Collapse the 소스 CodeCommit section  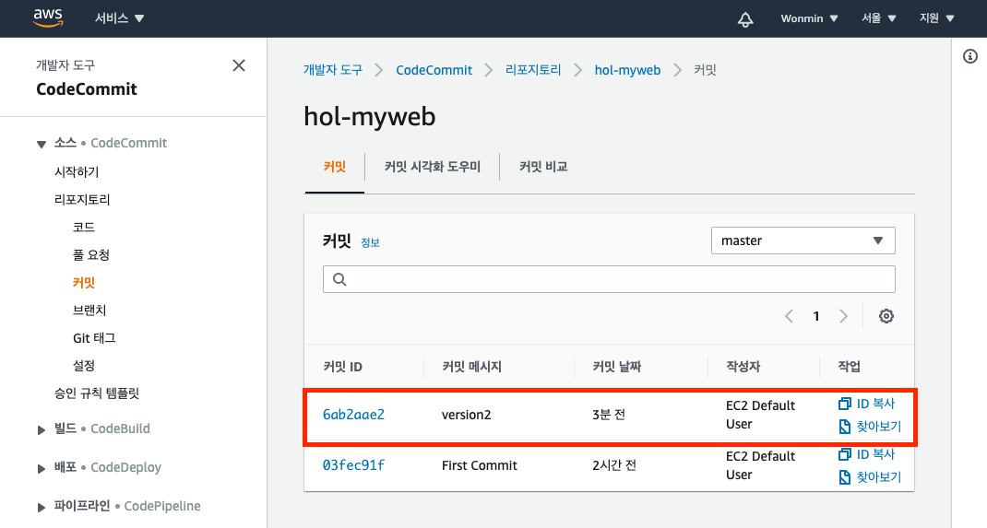pyautogui.click(x=42, y=144)
